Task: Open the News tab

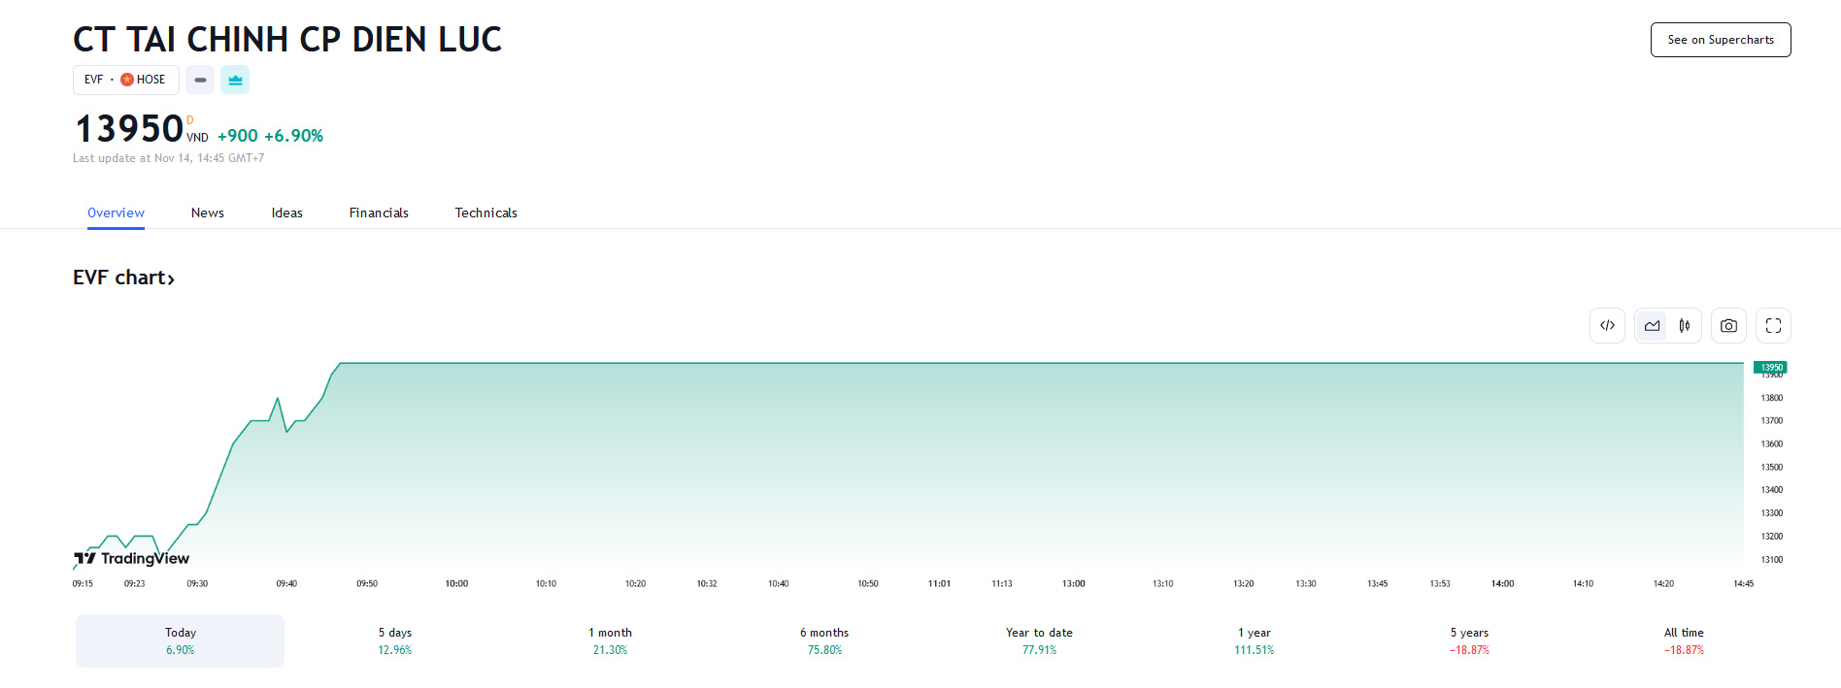Action: [x=208, y=213]
